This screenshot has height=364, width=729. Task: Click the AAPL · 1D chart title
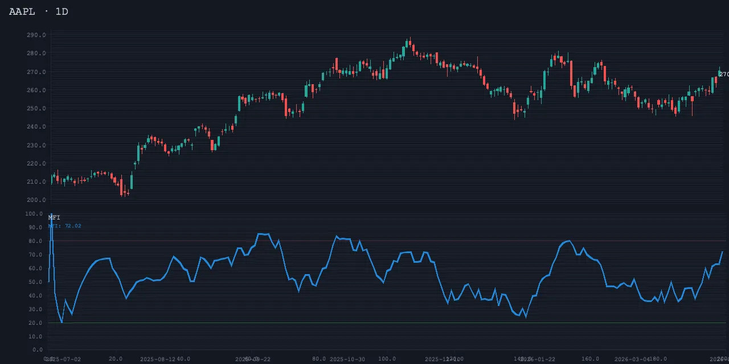(38, 11)
